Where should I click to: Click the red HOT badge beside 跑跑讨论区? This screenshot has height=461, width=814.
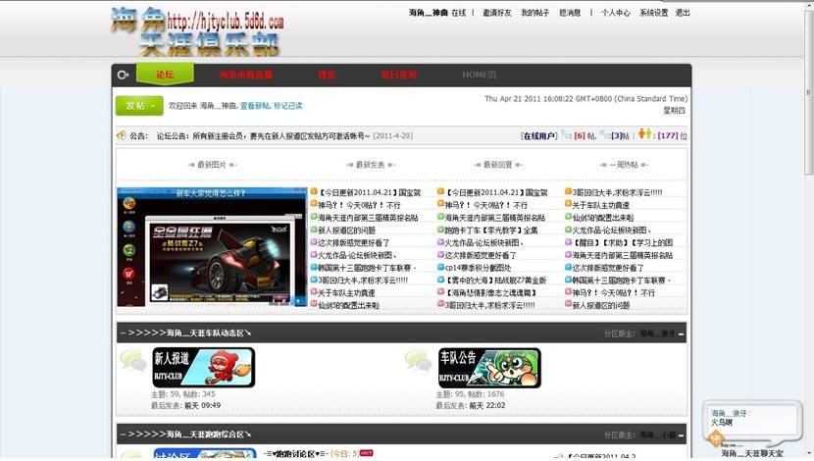click(x=367, y=453)
